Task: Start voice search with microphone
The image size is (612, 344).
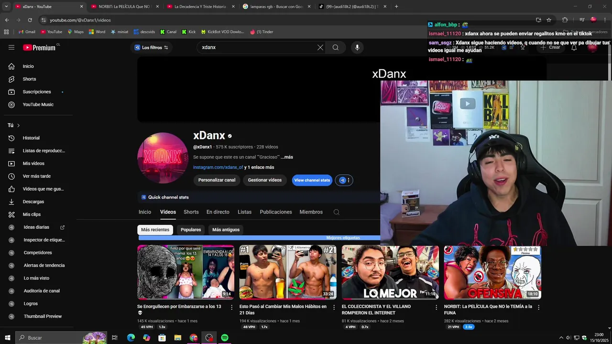Action: 357,47
